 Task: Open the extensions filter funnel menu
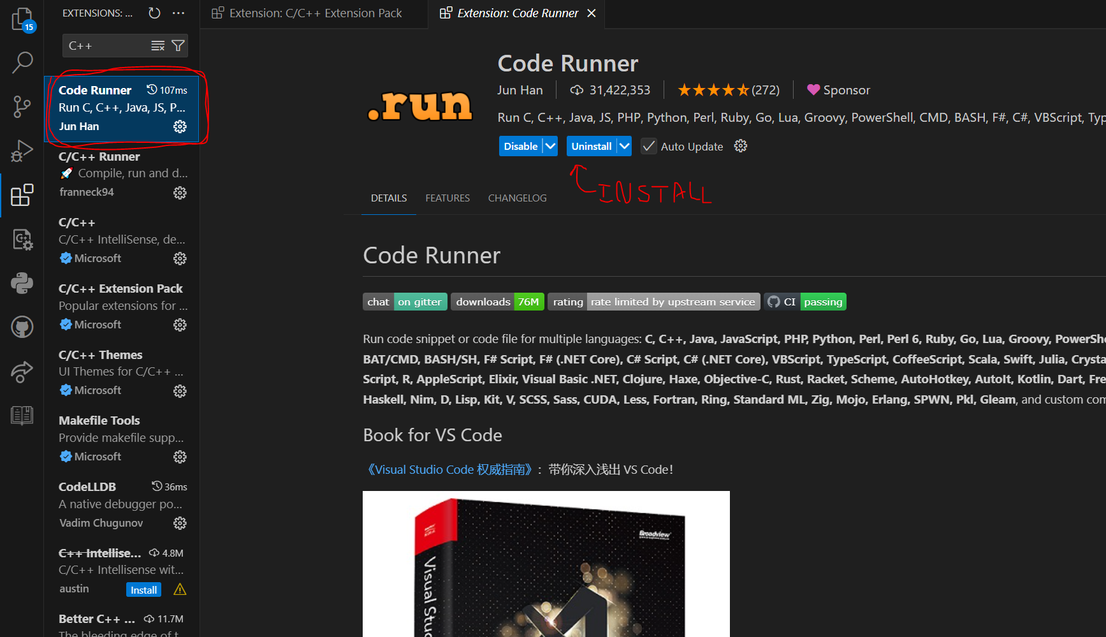[177, 45]
